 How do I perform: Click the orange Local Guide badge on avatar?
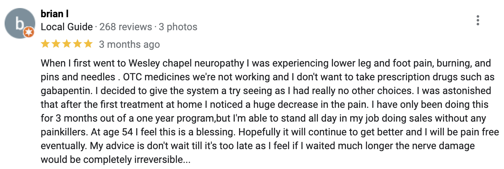click(29, 33)
